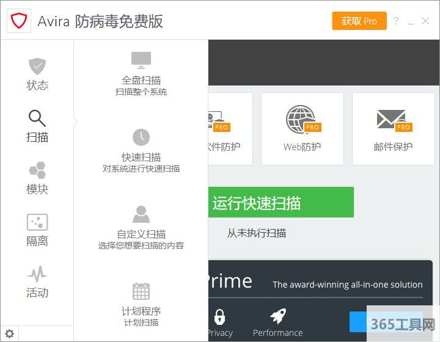Open the 活动 activity sidebar item

pyautogui.click(x=37, y=282)
